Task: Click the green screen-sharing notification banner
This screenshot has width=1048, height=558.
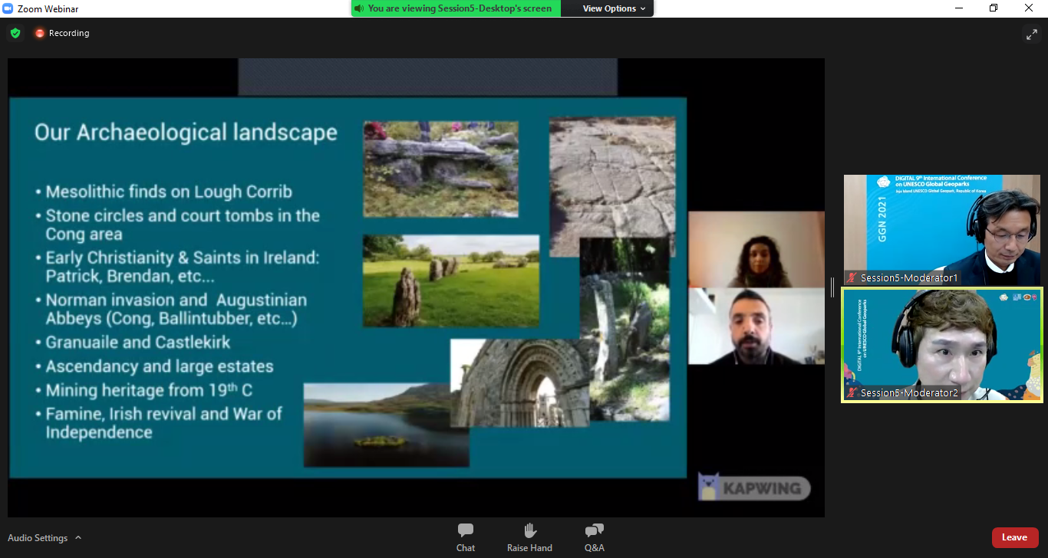Action: pyautogui.click(x=456, y=8)
